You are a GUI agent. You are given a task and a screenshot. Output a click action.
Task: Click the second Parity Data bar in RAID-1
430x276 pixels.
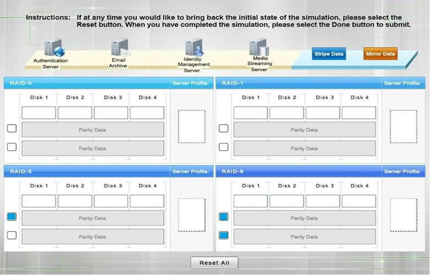pos(305,148)
